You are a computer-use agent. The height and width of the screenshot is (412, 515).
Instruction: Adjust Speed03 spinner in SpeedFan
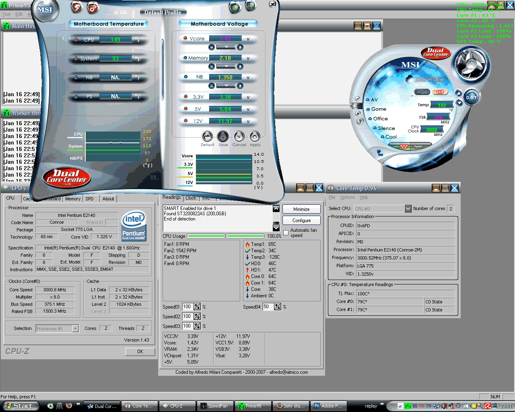click(197, 326)
